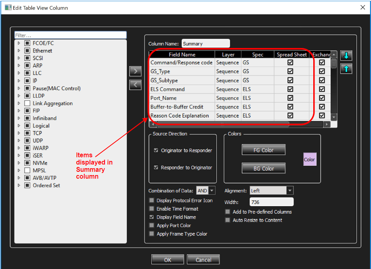Select the ELS Command table row
Screen dimensions: 371x269
click(x=240, y=89)
